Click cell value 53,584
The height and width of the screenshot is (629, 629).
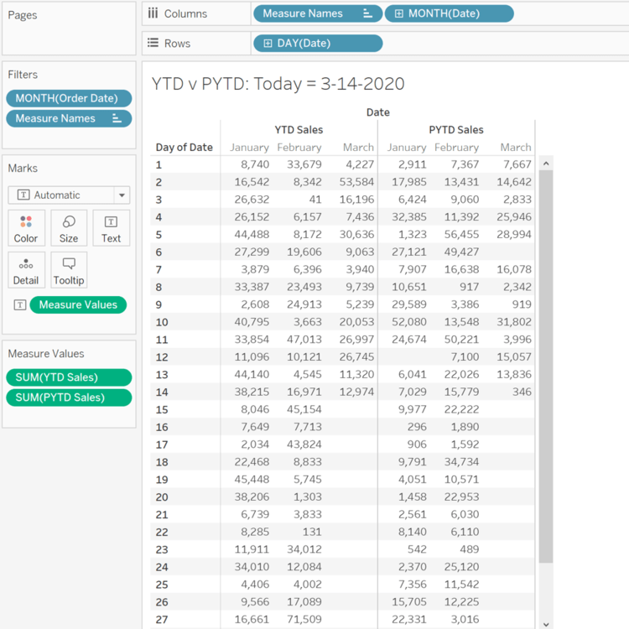coord(356,182)
